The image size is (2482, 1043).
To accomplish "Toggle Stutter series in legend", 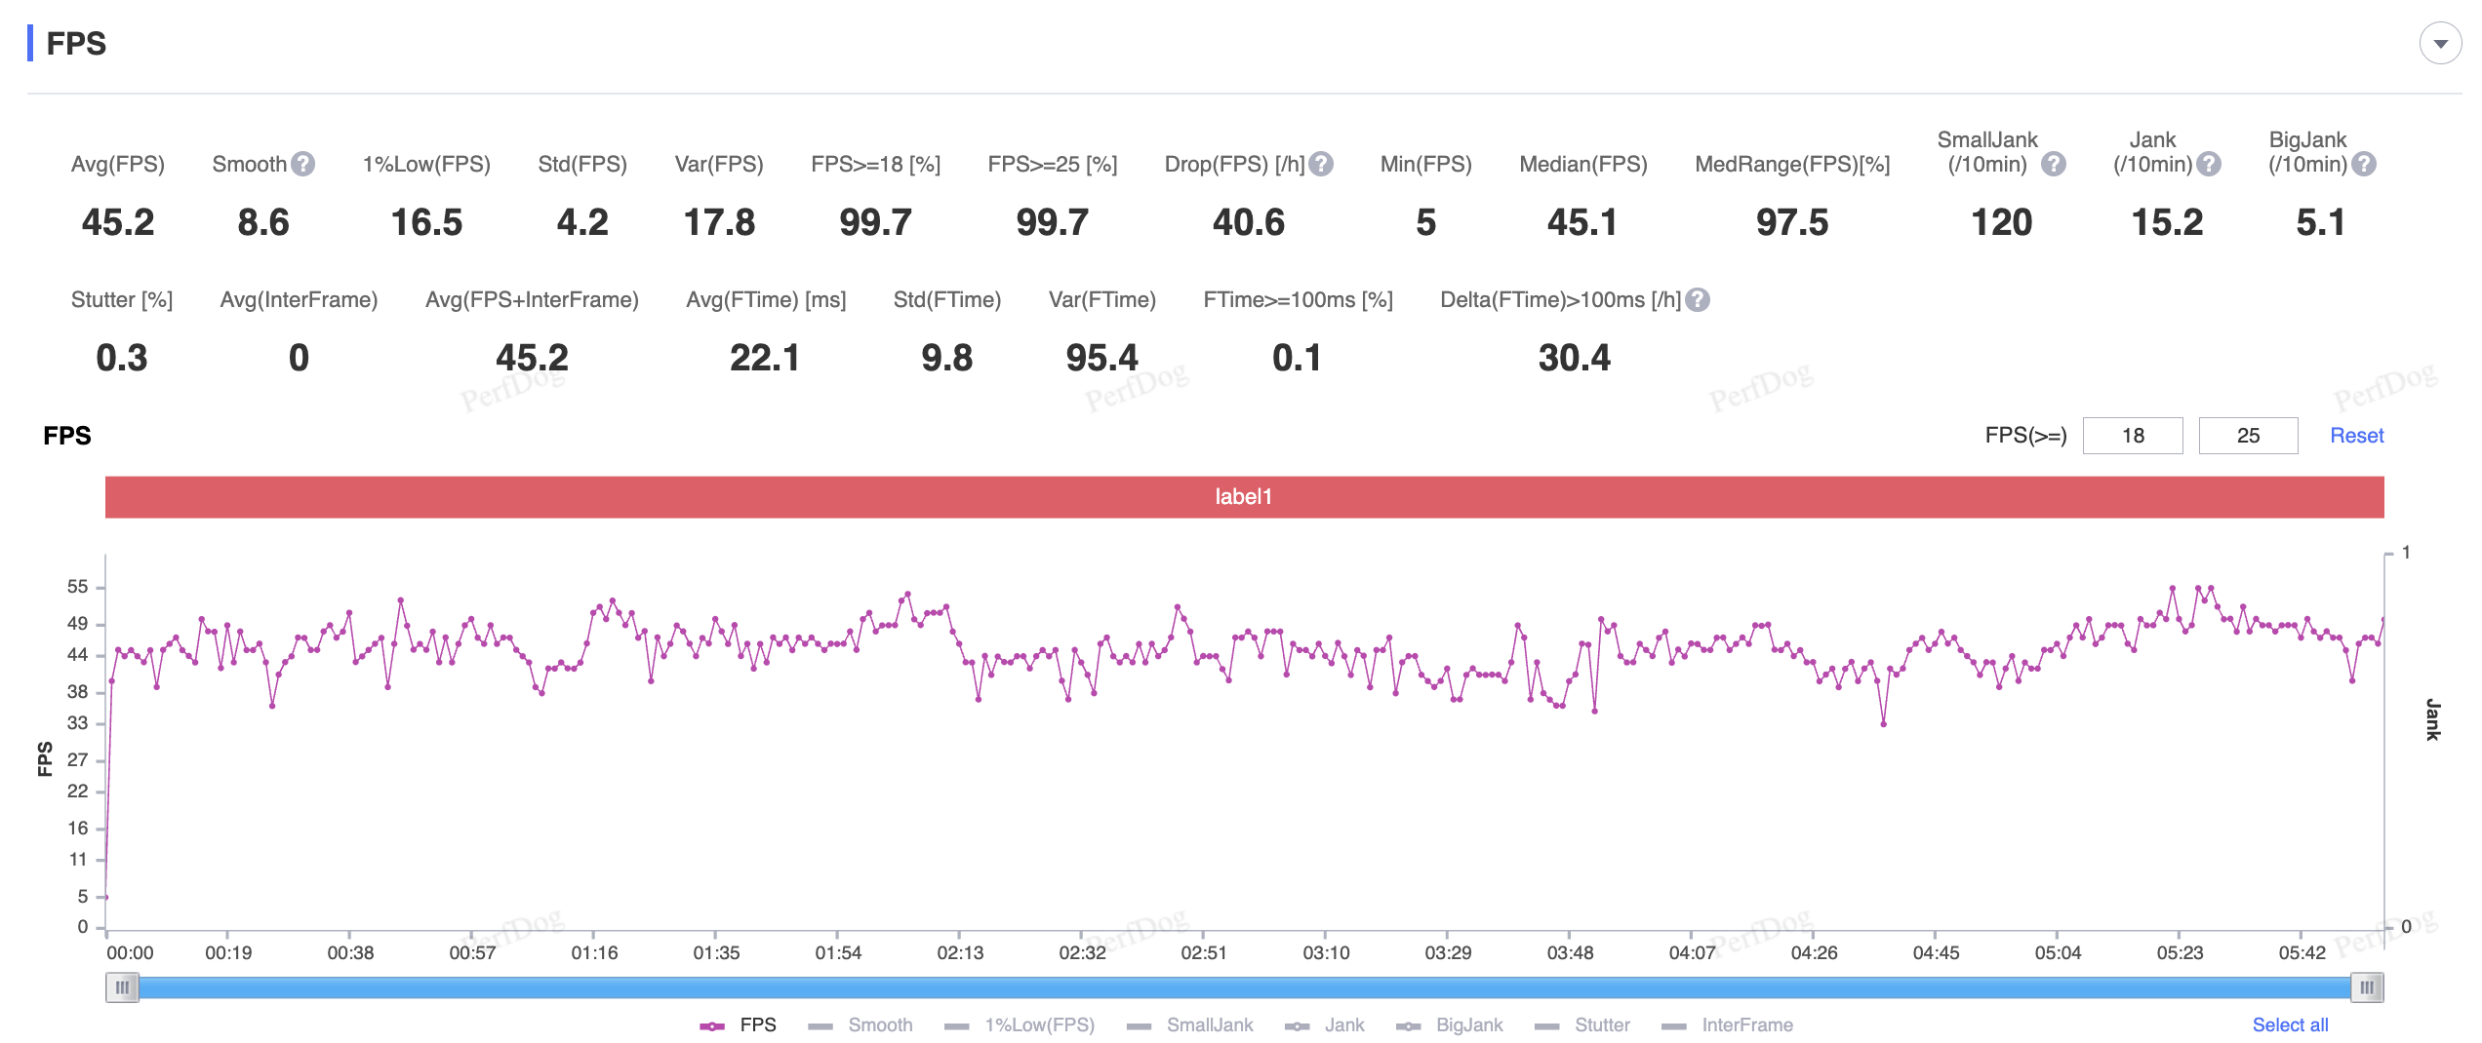I will pyautogui.click(x=1582, y=1024).
